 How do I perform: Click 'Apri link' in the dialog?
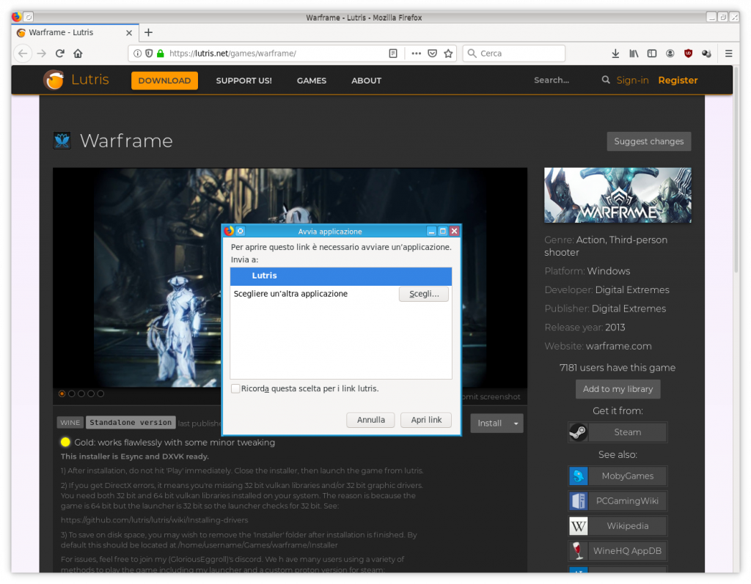click(426, 420)
